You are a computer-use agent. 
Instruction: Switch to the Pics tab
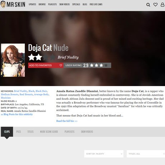point(19,132)
